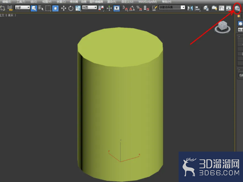Activate the Select and Scale tool

(x=78, y=8)
